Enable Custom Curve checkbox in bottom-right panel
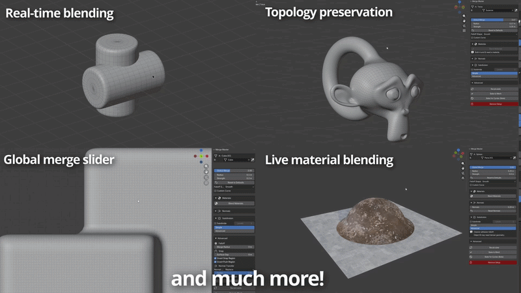Image resolution: width=521 pixels, height=293 pixels. point(470,185)
